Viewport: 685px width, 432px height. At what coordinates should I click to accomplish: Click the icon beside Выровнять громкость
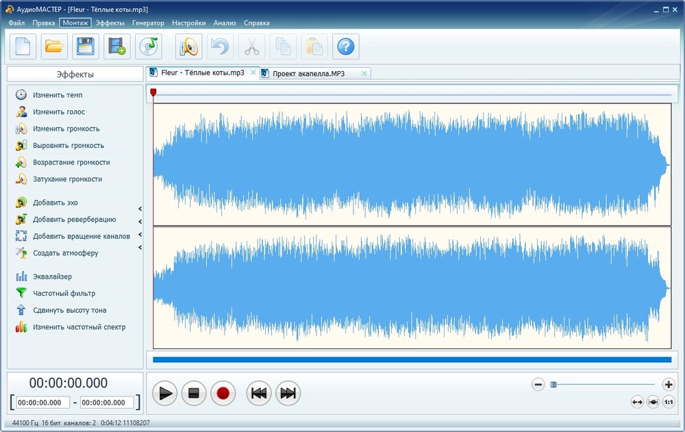[21, 145]
